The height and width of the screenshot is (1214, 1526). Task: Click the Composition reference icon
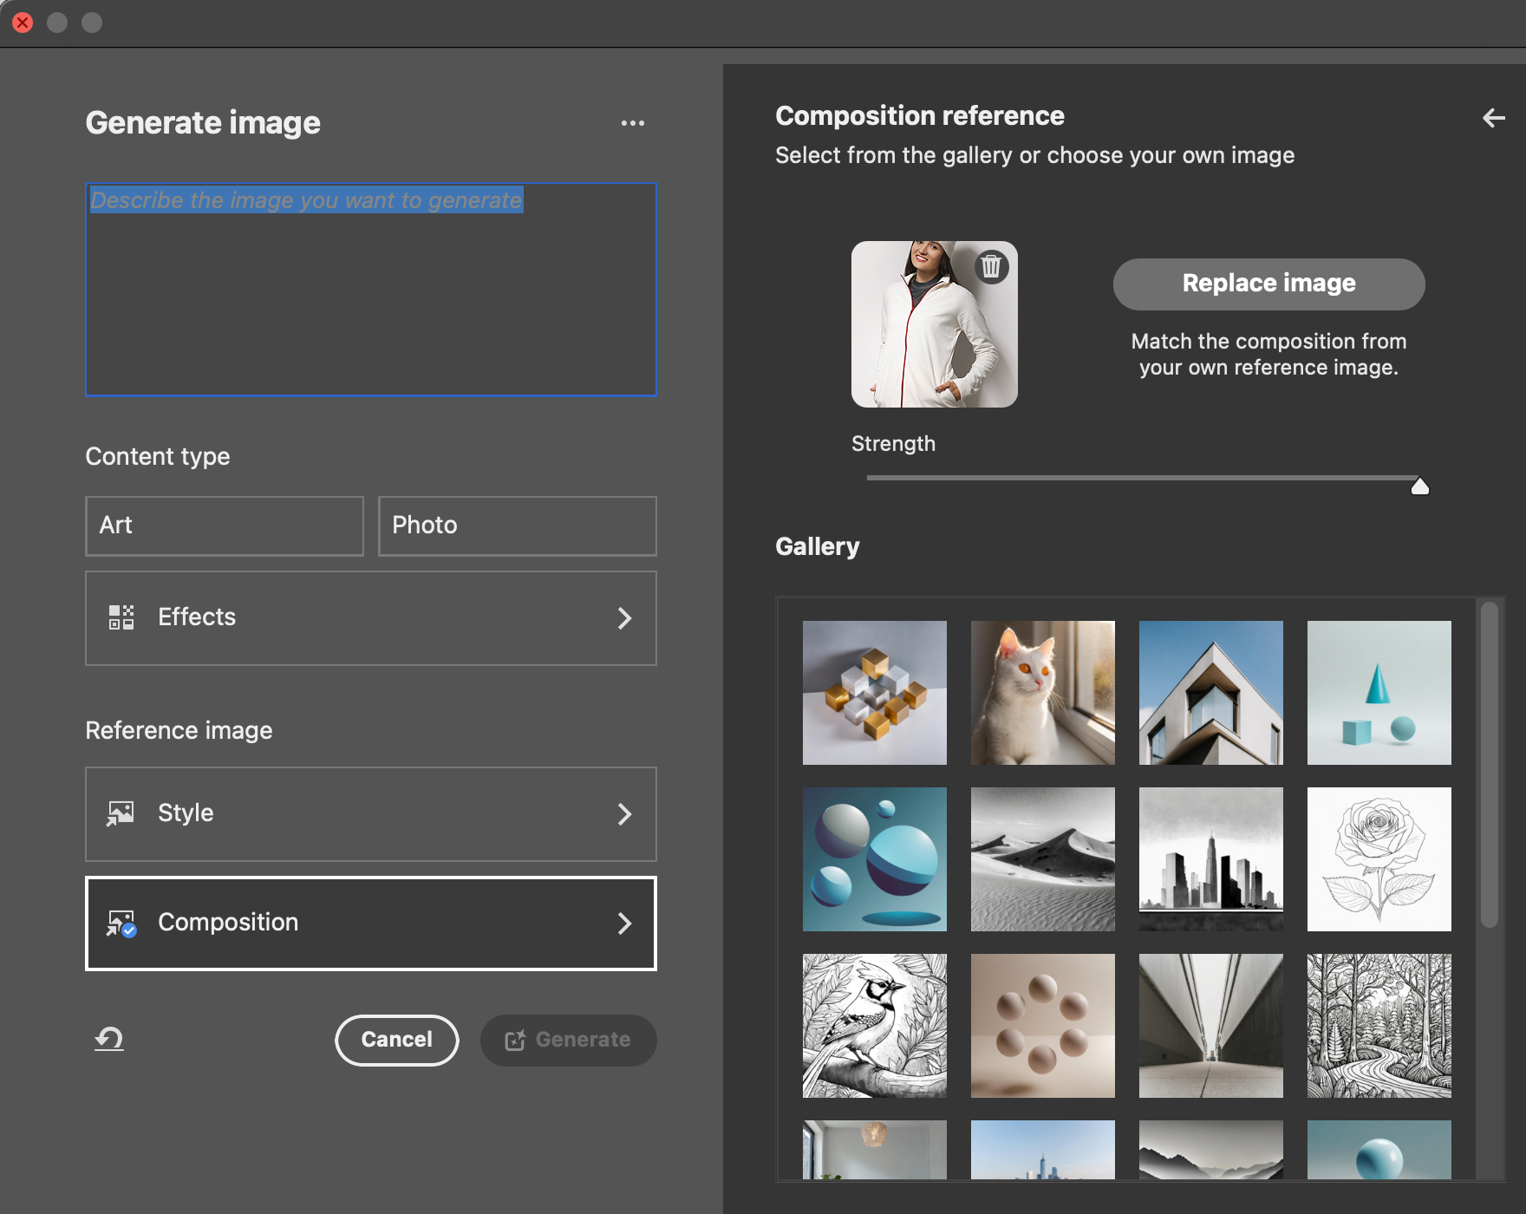tap(122, 923)
